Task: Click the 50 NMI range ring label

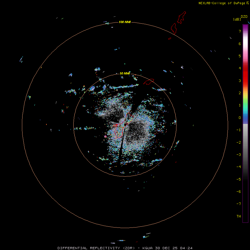Action: pos(125,73)
